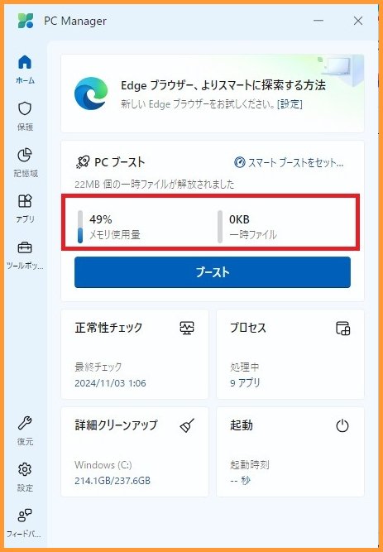The height and width of the screenshot is (552, 383).
Task: Click the 22MB temp files released message
Action: click(154, 184)
